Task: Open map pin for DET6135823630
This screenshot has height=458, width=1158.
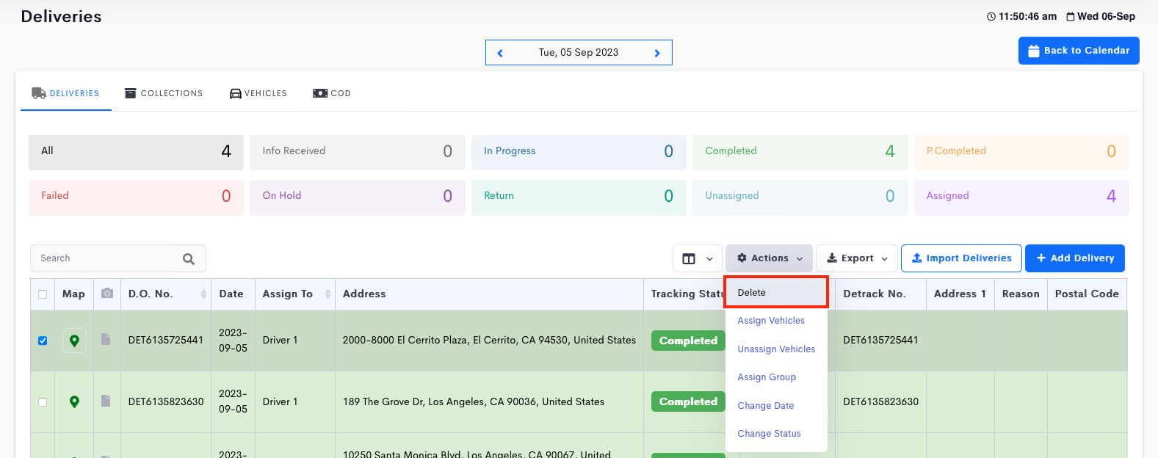Action: tap(74, 401)
